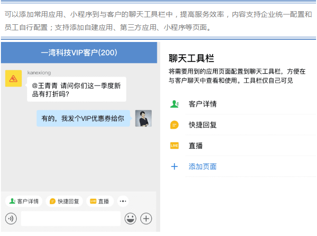Click the blue reply bubble about VIP优惠券
317x236 pixels.
[x=83, y=118]
